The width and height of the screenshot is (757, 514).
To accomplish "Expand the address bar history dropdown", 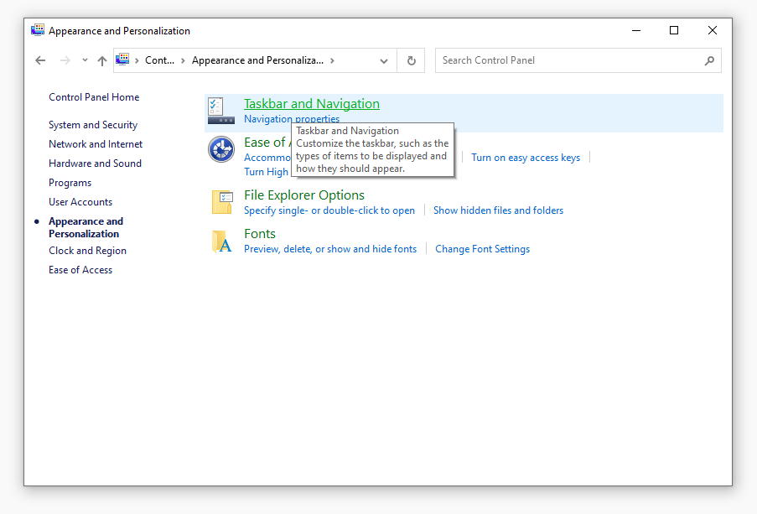I will [384, 61].
